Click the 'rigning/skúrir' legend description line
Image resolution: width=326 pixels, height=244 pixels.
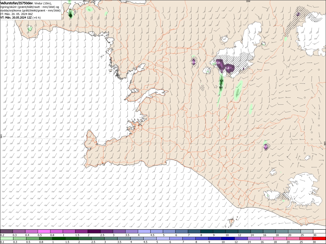click(x=30, y=7)
